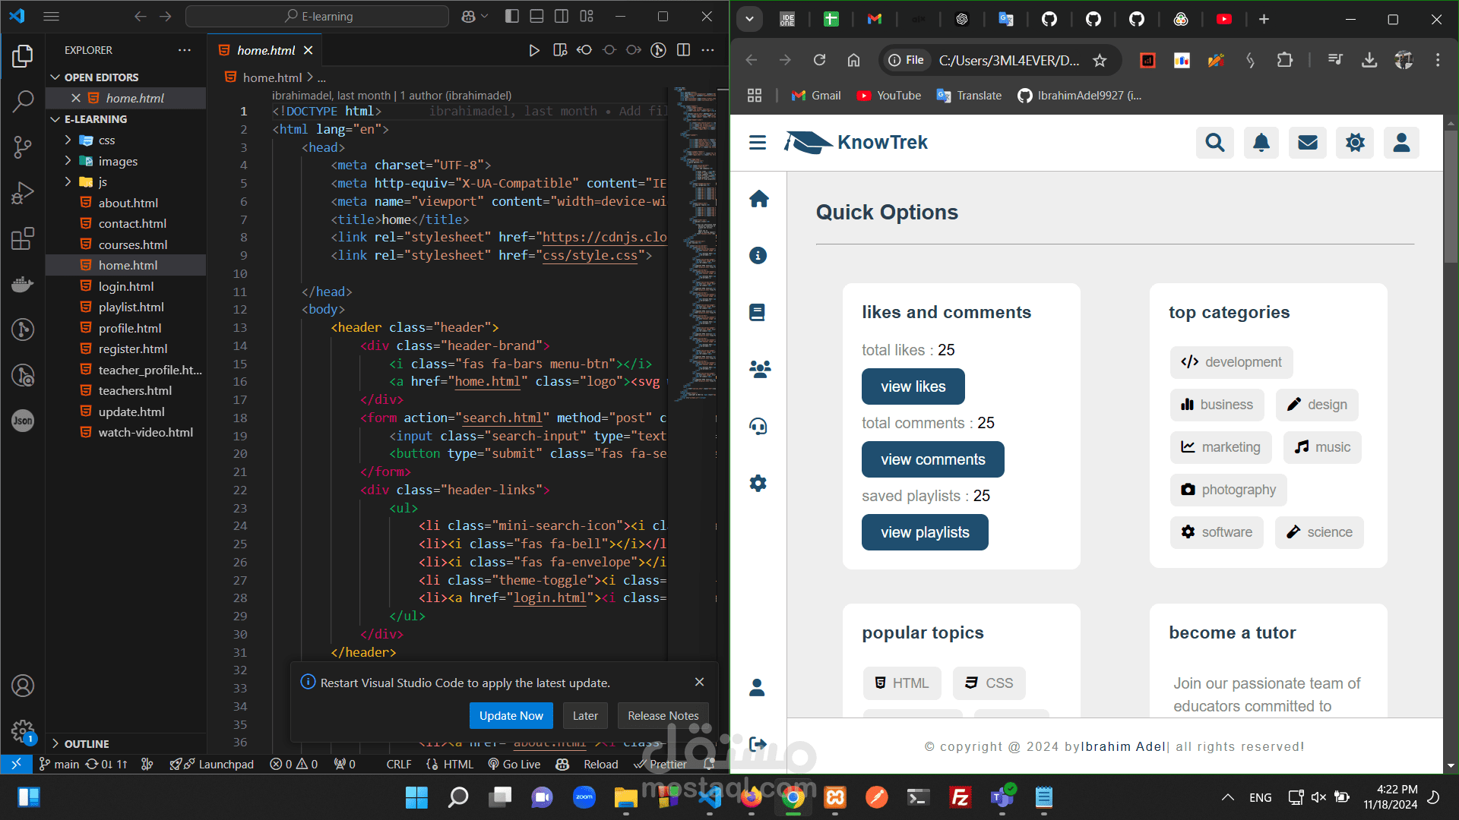Open the Extensions view in activity bar
The height and width of the screenshot is (820, 1459).
pyautogui.click(x=23, y=238)
